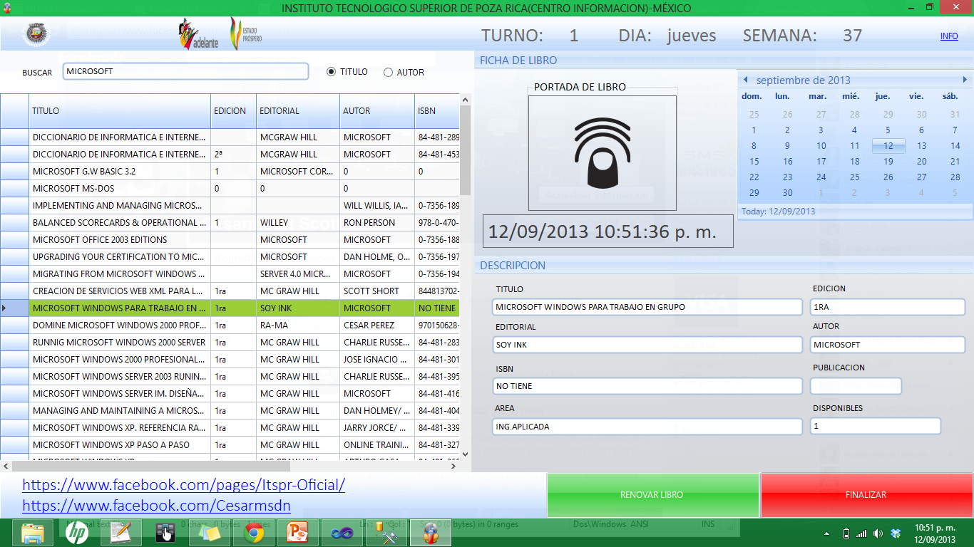
Task: Click the active library app taskbar icon
Action: [431, 533]
